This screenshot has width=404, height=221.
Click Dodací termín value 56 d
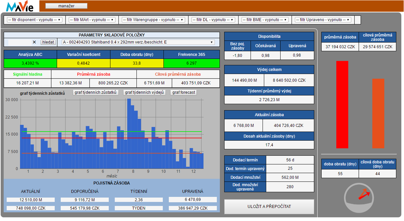pos(290,160)
